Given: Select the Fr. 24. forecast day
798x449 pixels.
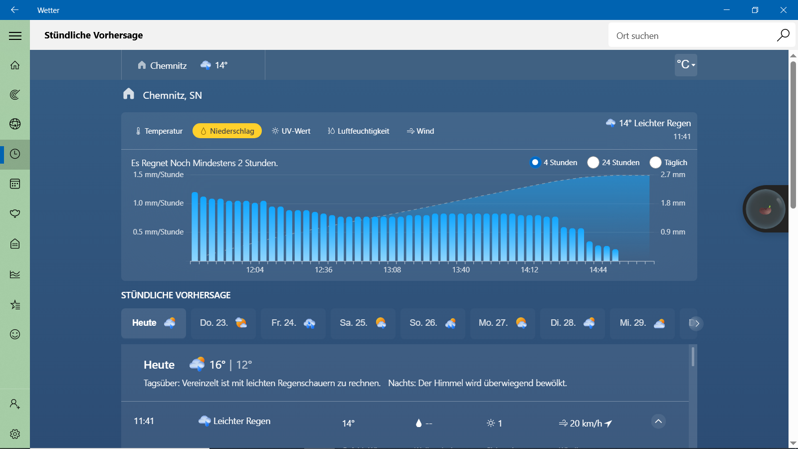Looking at the screenshot, I should click(293, 323).
